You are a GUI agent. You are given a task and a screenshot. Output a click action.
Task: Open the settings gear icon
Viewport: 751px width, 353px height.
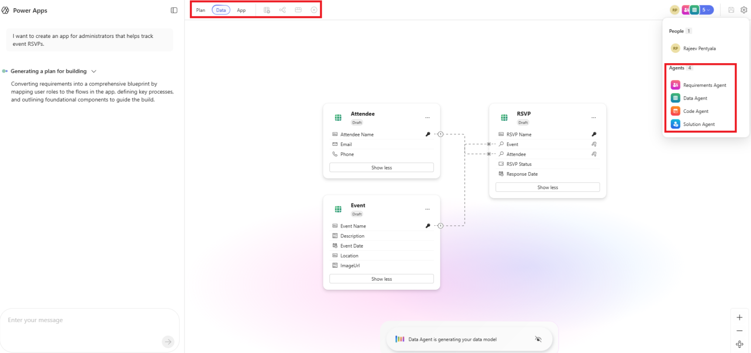[x=744, y=10]
